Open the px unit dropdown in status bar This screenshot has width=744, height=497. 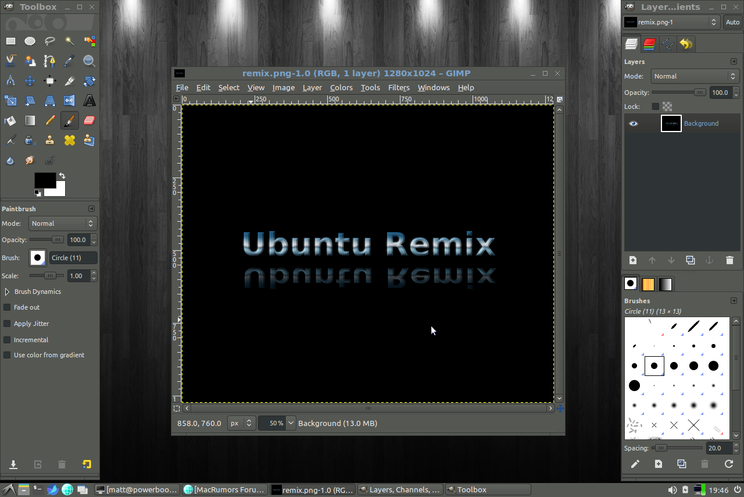(x=241, y=423)
